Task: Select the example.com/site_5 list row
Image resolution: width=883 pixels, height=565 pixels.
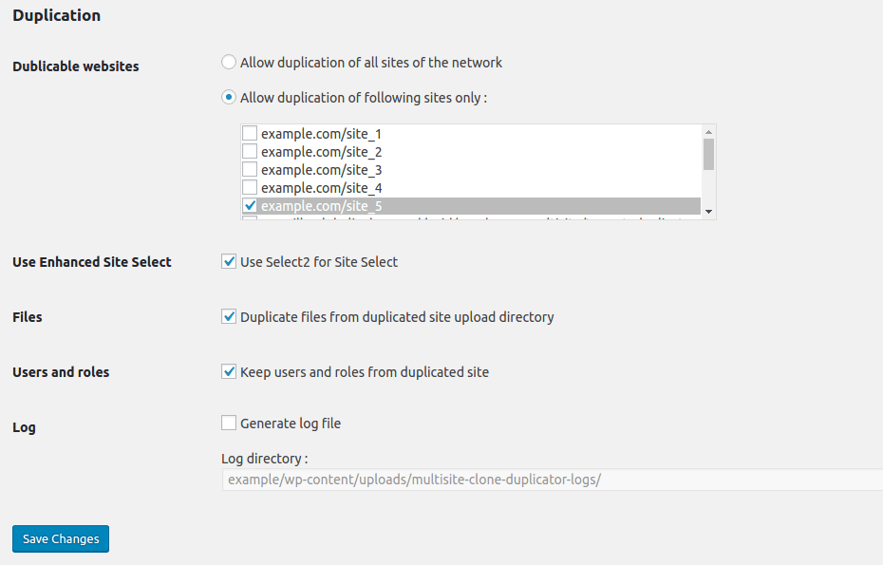Action: pos(471,206)
